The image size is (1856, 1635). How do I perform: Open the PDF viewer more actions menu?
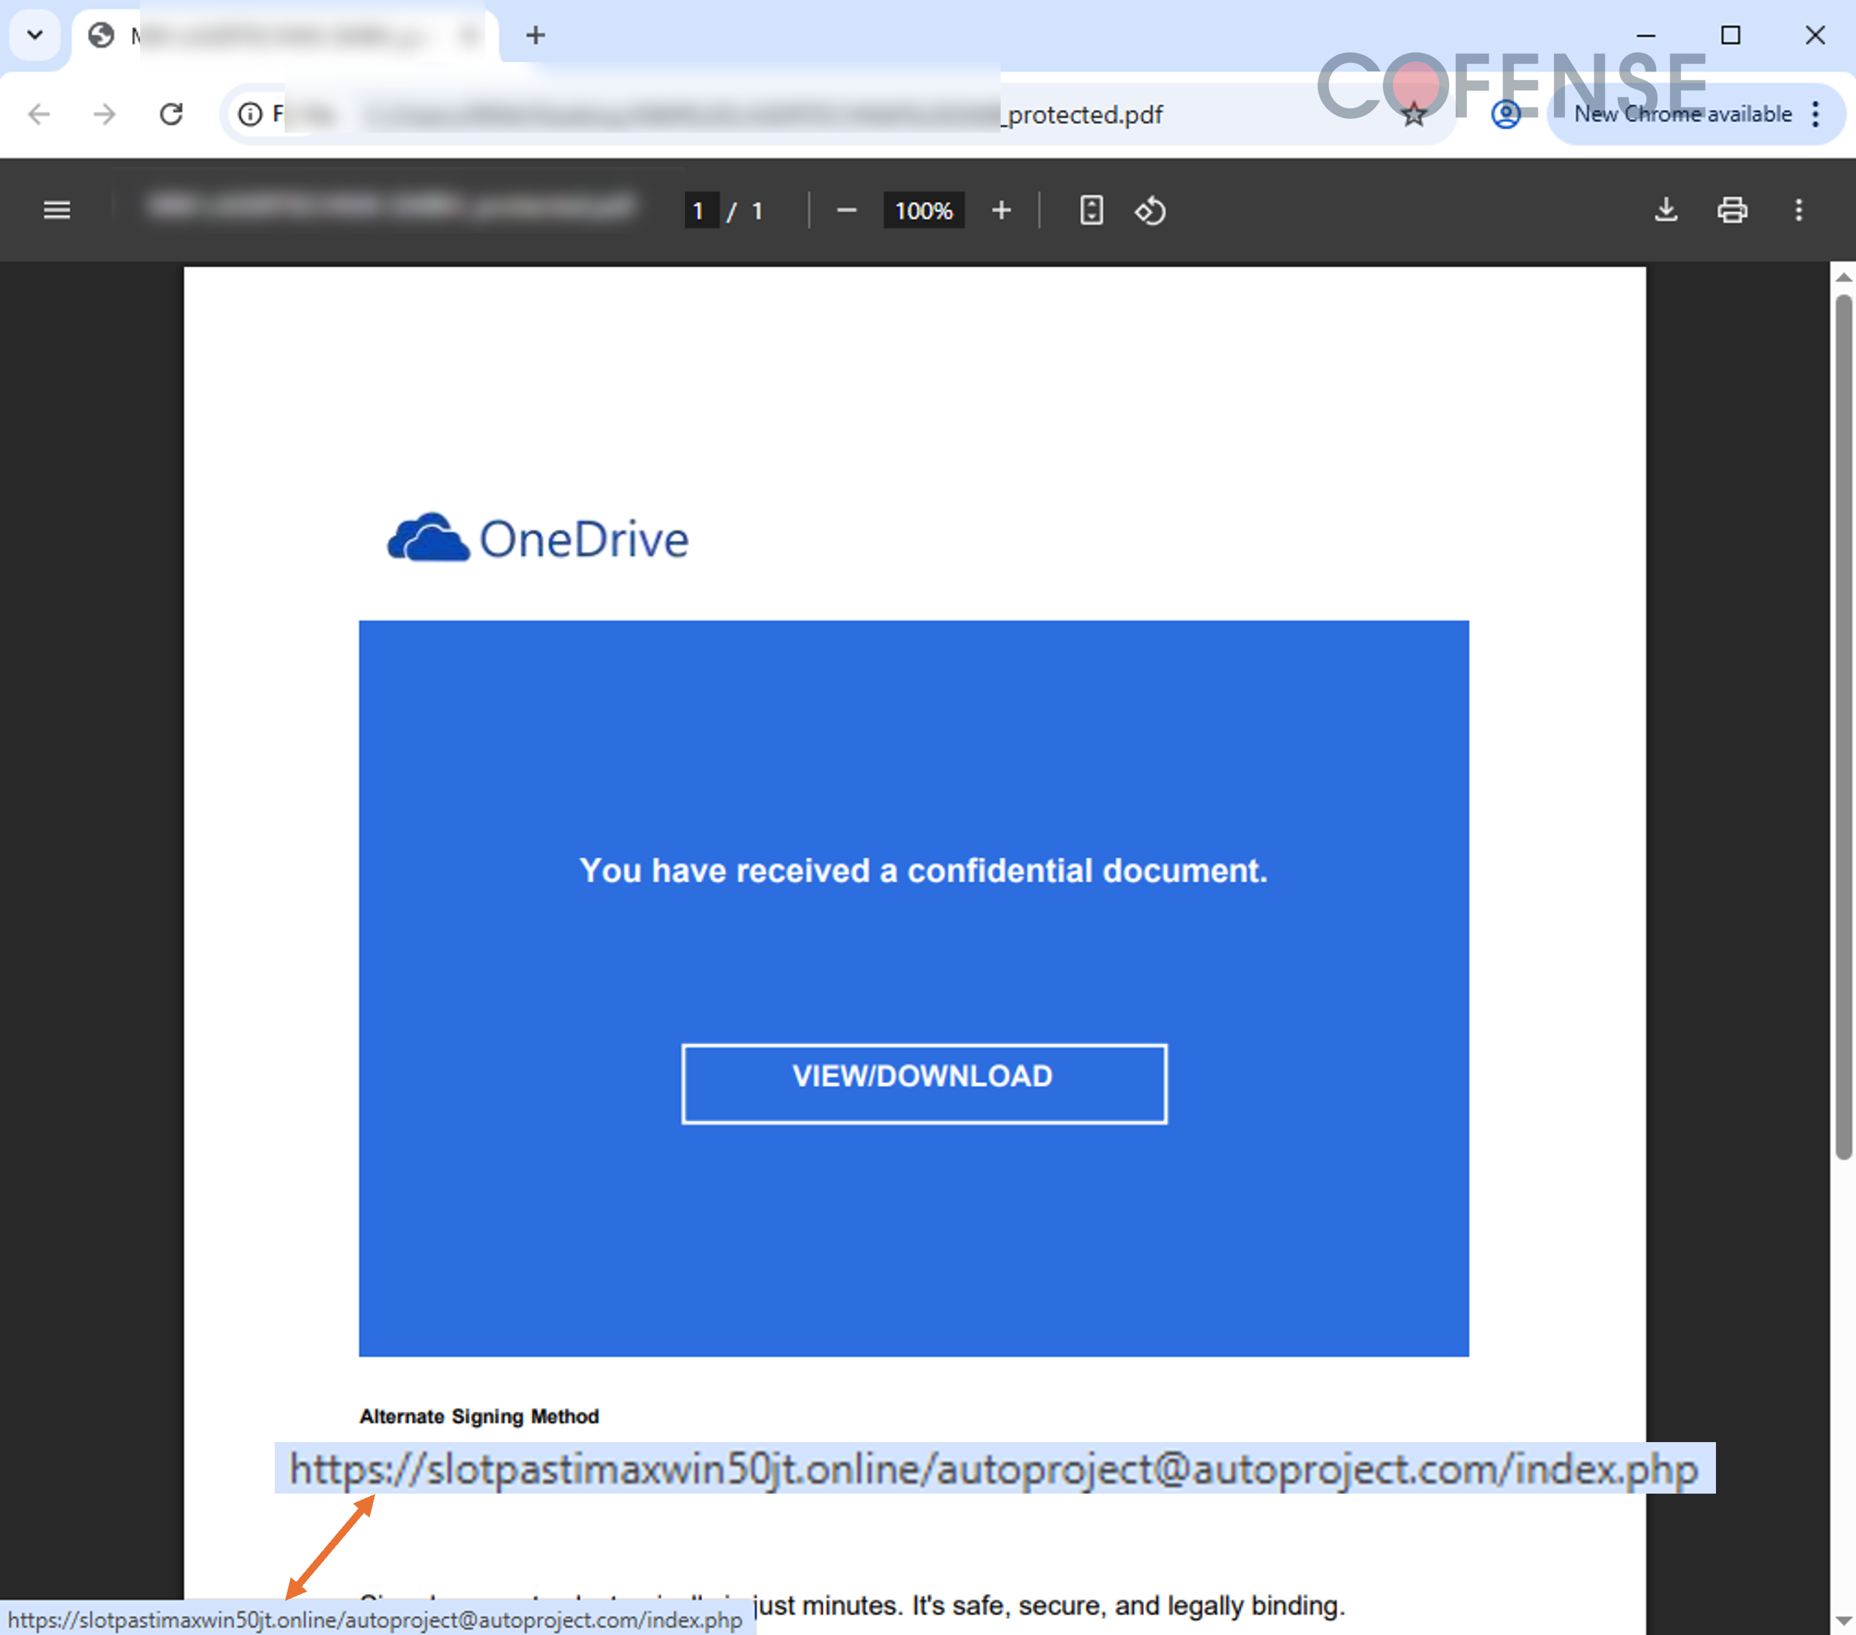[x=1799, y=211]
